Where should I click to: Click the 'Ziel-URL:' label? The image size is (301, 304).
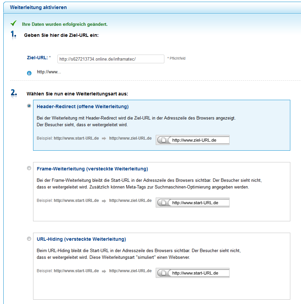(x=37, y=58)
